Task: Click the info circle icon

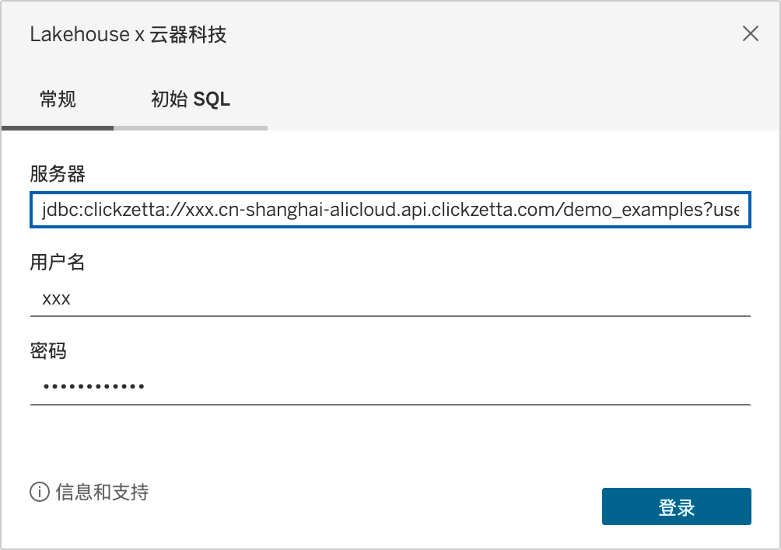Action: click(39, 492)
